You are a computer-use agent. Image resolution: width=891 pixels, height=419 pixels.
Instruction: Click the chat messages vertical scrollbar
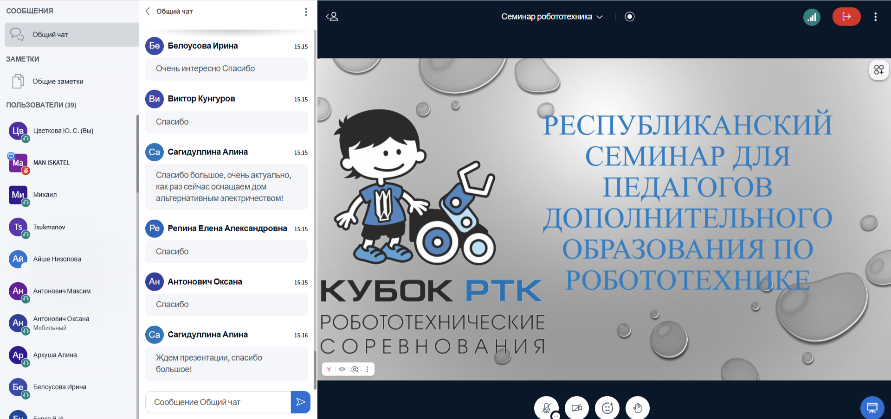[315, 209]
